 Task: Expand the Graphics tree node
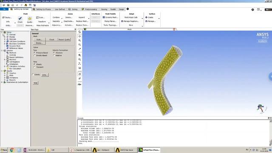click(x=5, y=73)
